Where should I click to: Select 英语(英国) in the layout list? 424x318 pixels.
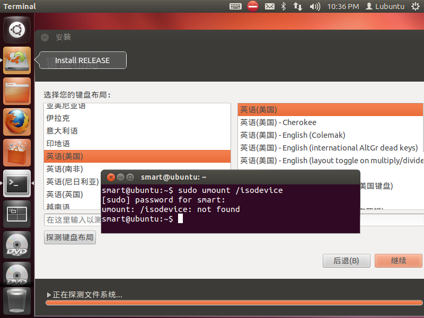(72, 195)
